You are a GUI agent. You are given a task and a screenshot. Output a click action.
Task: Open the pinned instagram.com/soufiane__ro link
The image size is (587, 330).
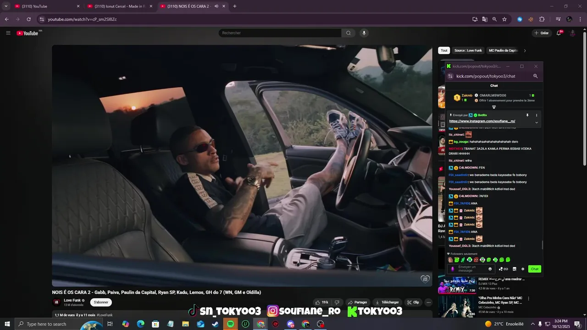pos(482,121)
